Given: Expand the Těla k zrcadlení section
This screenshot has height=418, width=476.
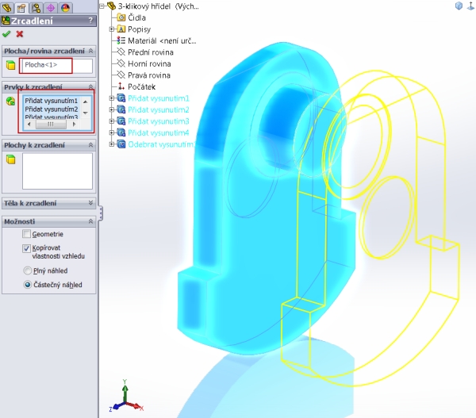Looking at the screenshot, I should click(90, 203).
